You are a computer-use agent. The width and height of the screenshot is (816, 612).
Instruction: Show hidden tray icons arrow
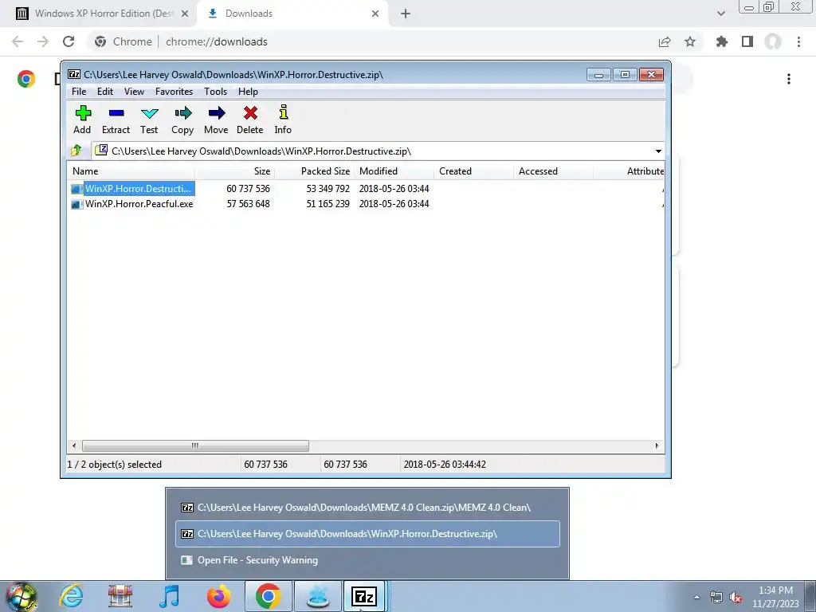click(696, 597)
